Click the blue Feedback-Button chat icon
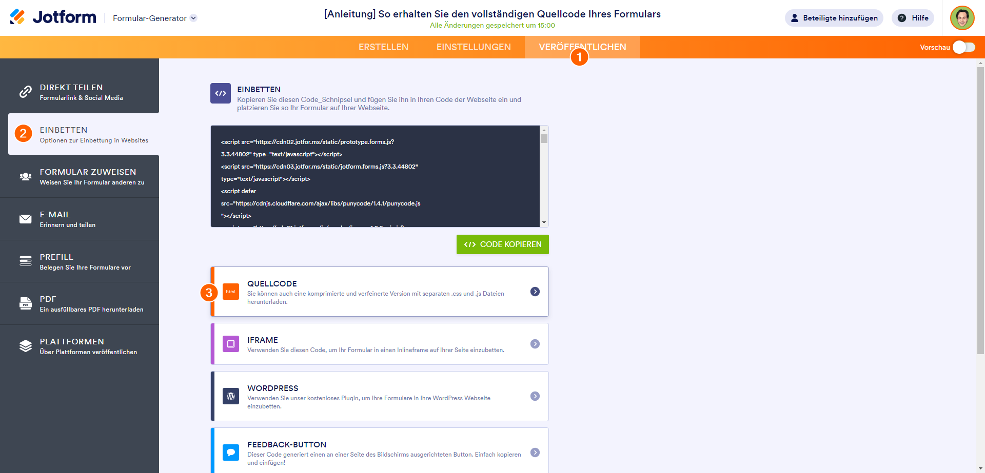The image size is (985, 473). tap(231, 453)
